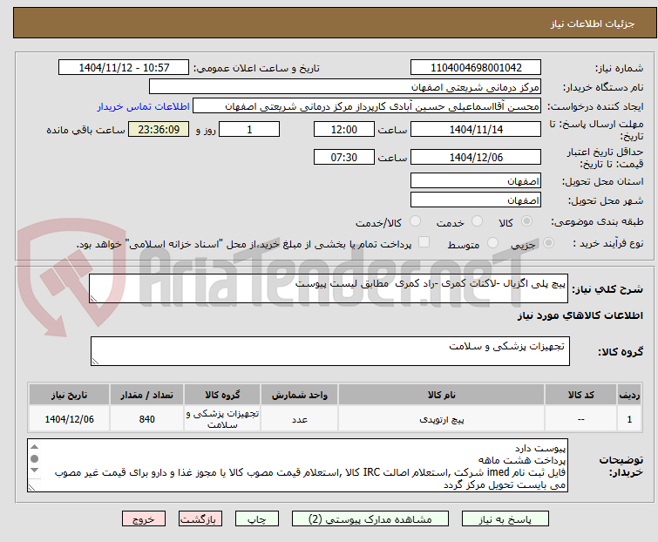This screenshot has width=658, height=542.
Task: Click the بازگشت back button
Action: tap(200, 519)
